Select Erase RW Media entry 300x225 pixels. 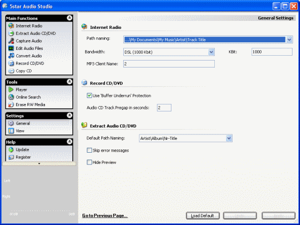[31, 104]
